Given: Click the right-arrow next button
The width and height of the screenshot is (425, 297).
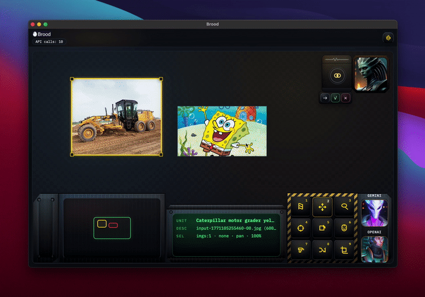Looking at the screenshot, I should [325, 98].
